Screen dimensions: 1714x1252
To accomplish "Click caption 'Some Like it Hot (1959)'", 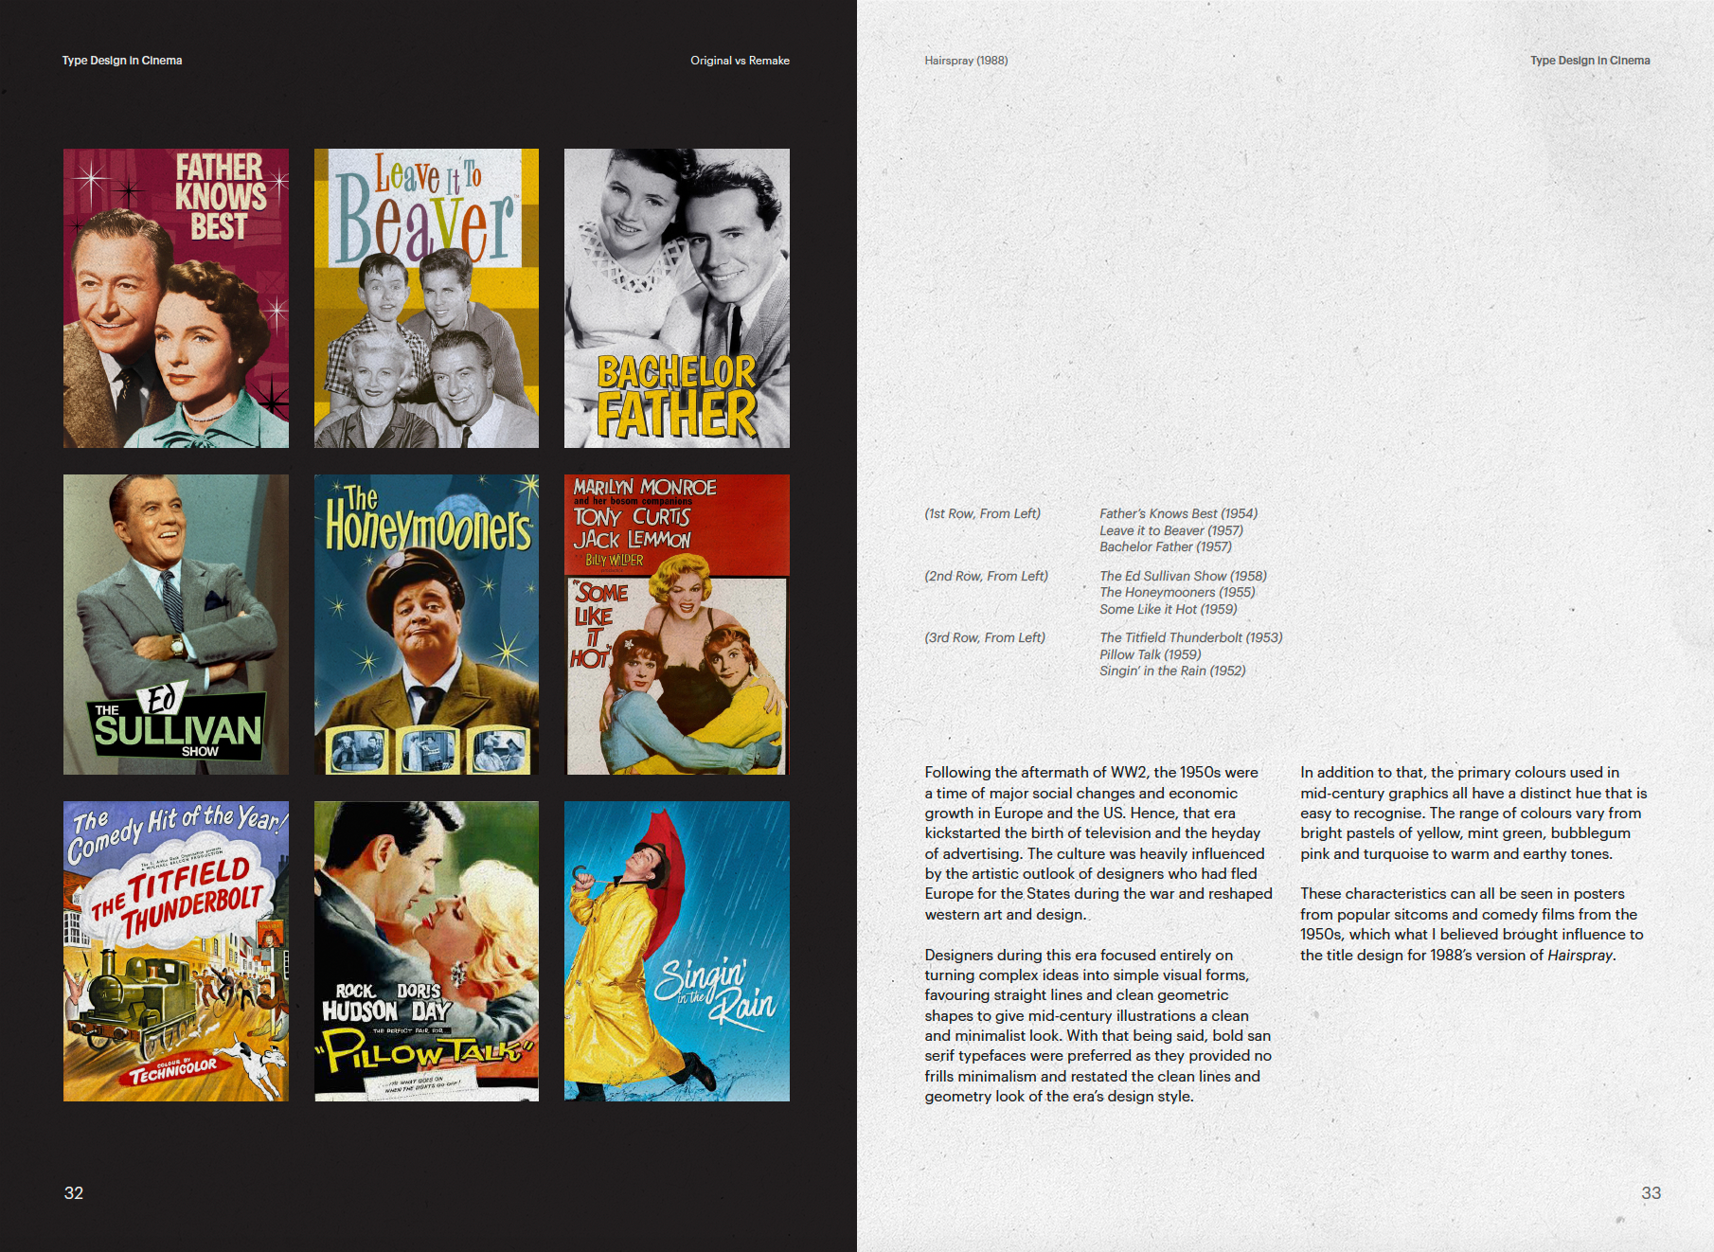I will pos(1168,610).
